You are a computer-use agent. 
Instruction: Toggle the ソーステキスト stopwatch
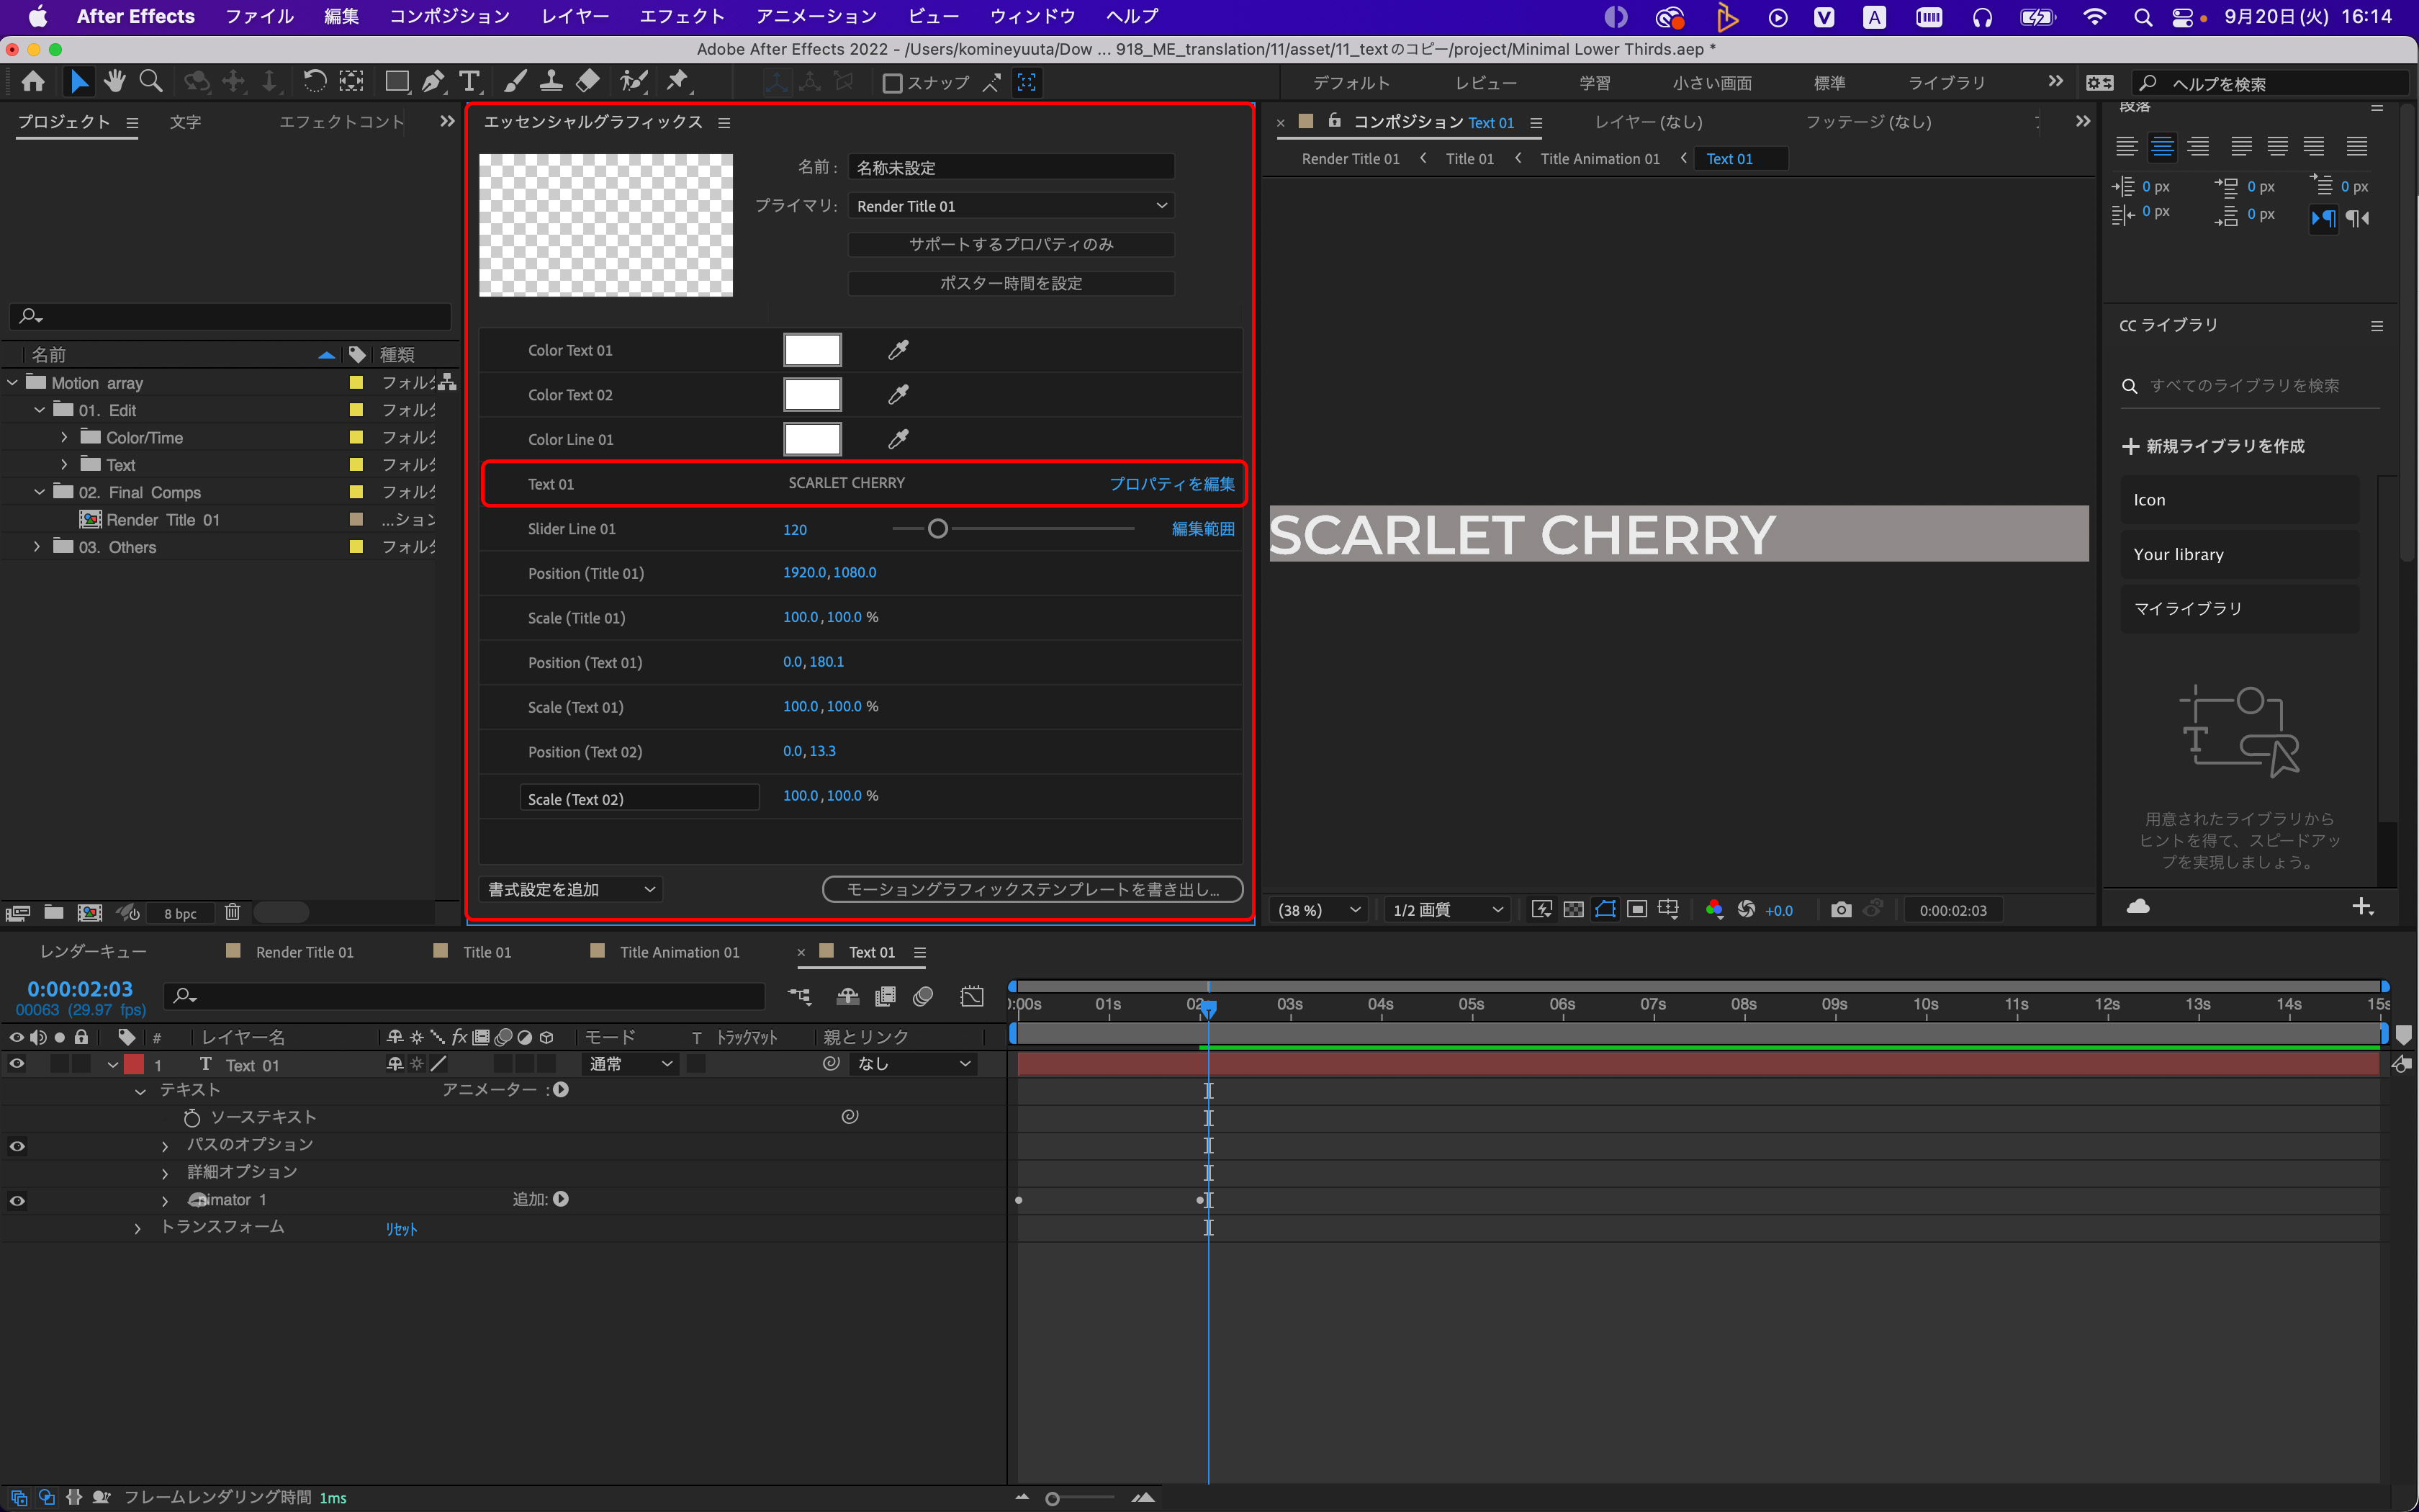(x=192, y=1118)
